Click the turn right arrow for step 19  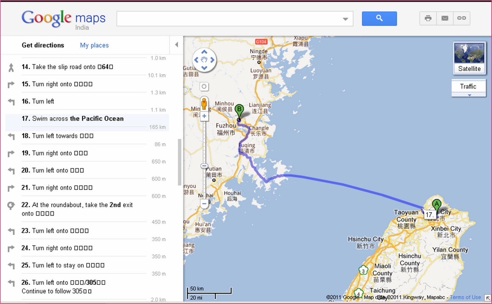[x=11, y=153]
